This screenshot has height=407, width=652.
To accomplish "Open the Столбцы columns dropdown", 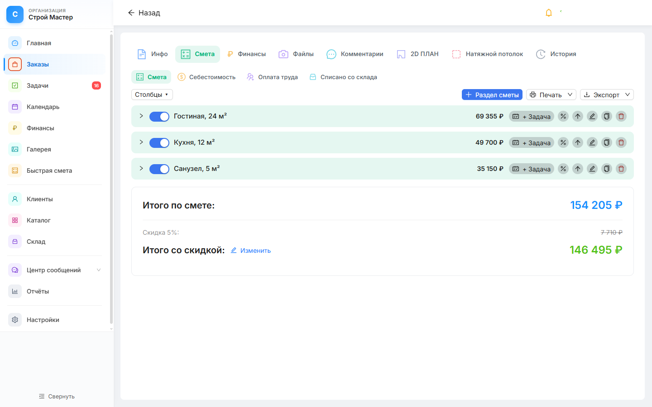I will 152,95.
